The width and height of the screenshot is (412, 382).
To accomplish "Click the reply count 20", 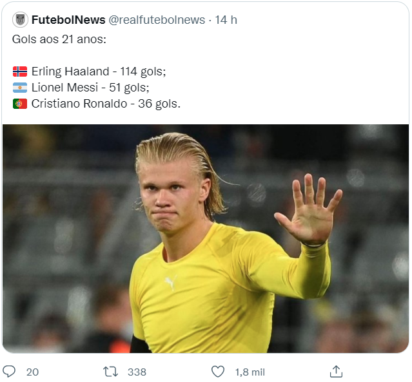I will (32, 372).
